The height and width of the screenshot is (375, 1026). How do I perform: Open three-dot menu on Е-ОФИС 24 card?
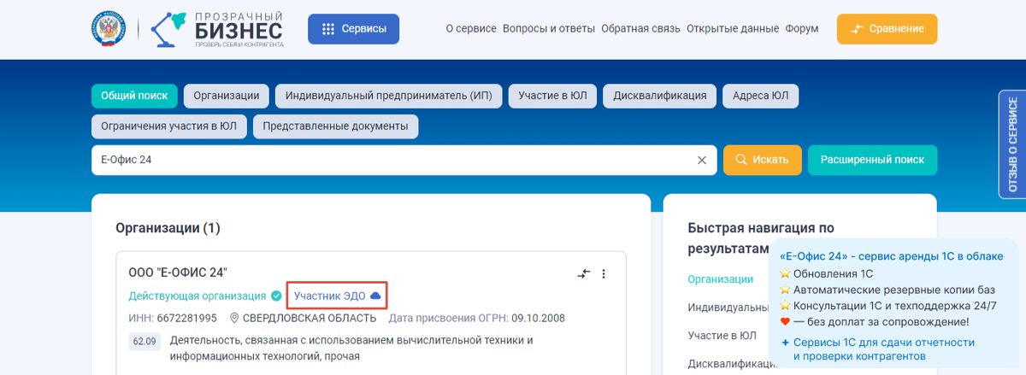pyautogui.click(x=604, y=273)
